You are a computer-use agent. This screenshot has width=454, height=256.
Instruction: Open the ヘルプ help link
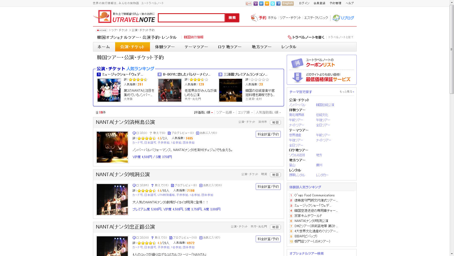[x=350, y=3]
